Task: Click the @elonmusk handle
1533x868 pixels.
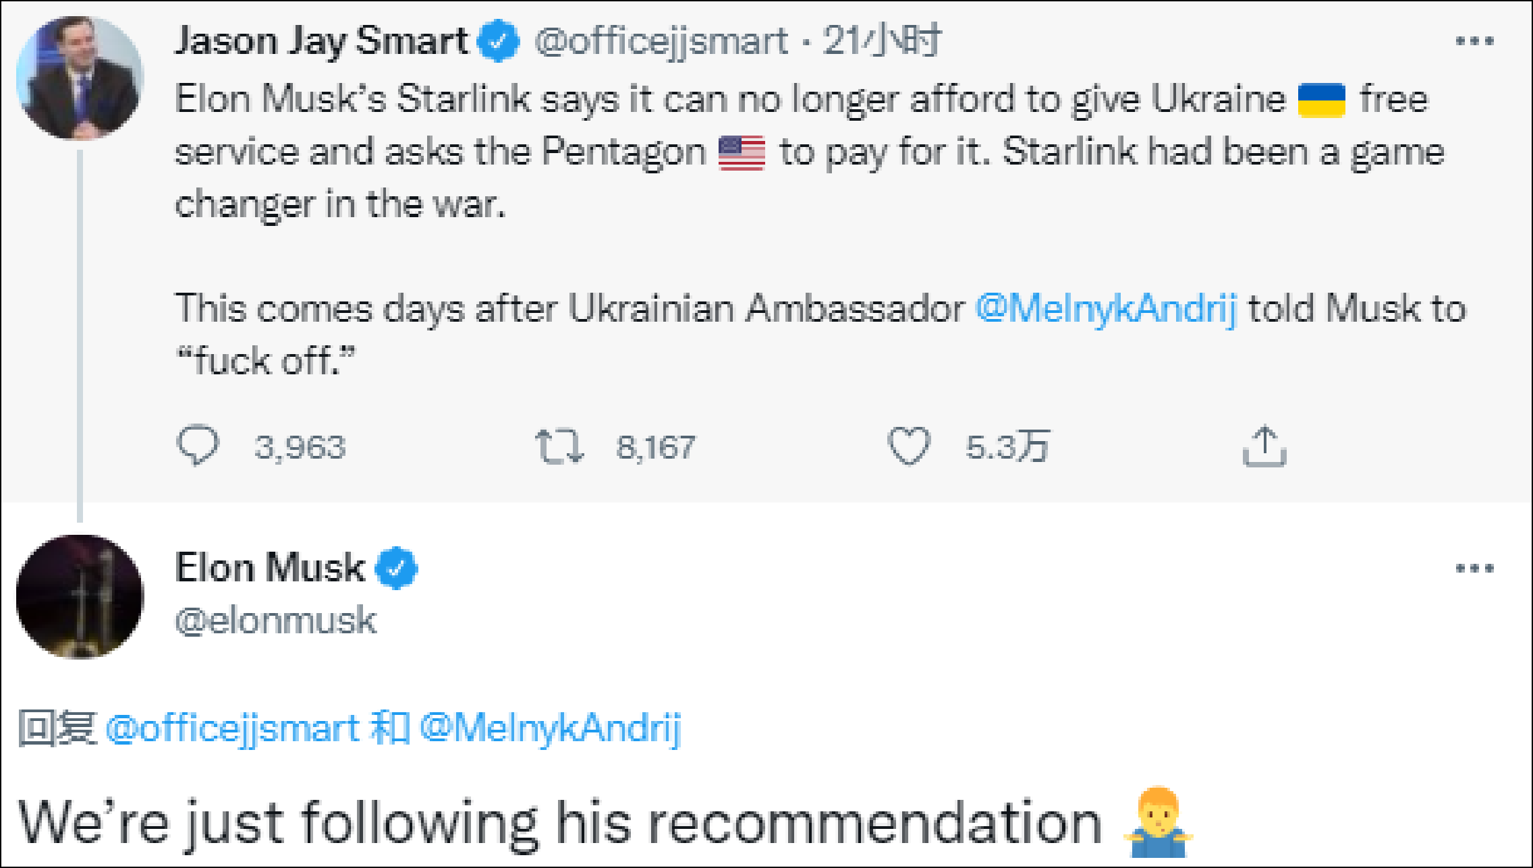Action: (x=275, y=620)
